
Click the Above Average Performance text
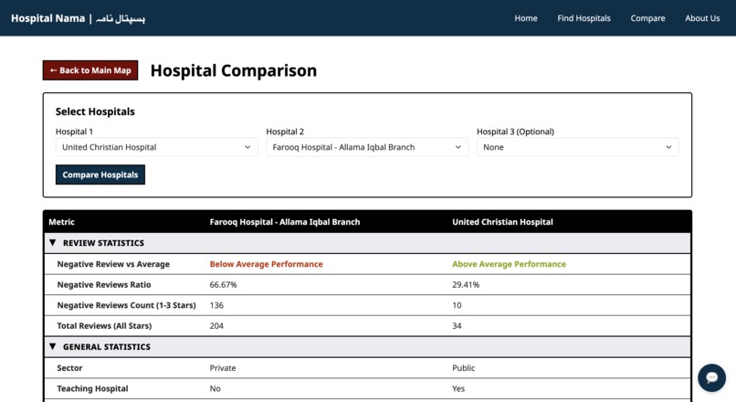point(509,264)
